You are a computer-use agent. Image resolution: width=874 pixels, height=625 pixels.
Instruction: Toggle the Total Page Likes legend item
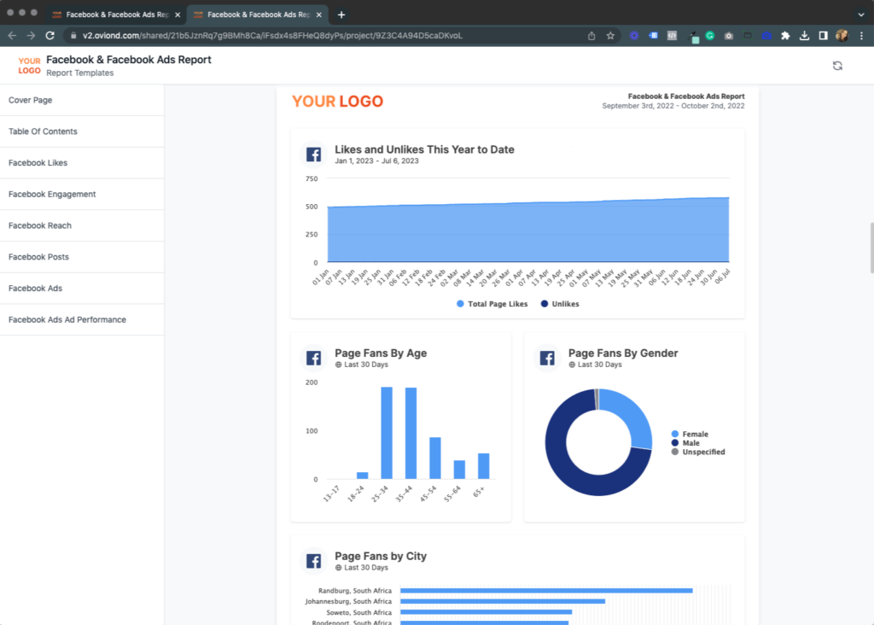492,304
